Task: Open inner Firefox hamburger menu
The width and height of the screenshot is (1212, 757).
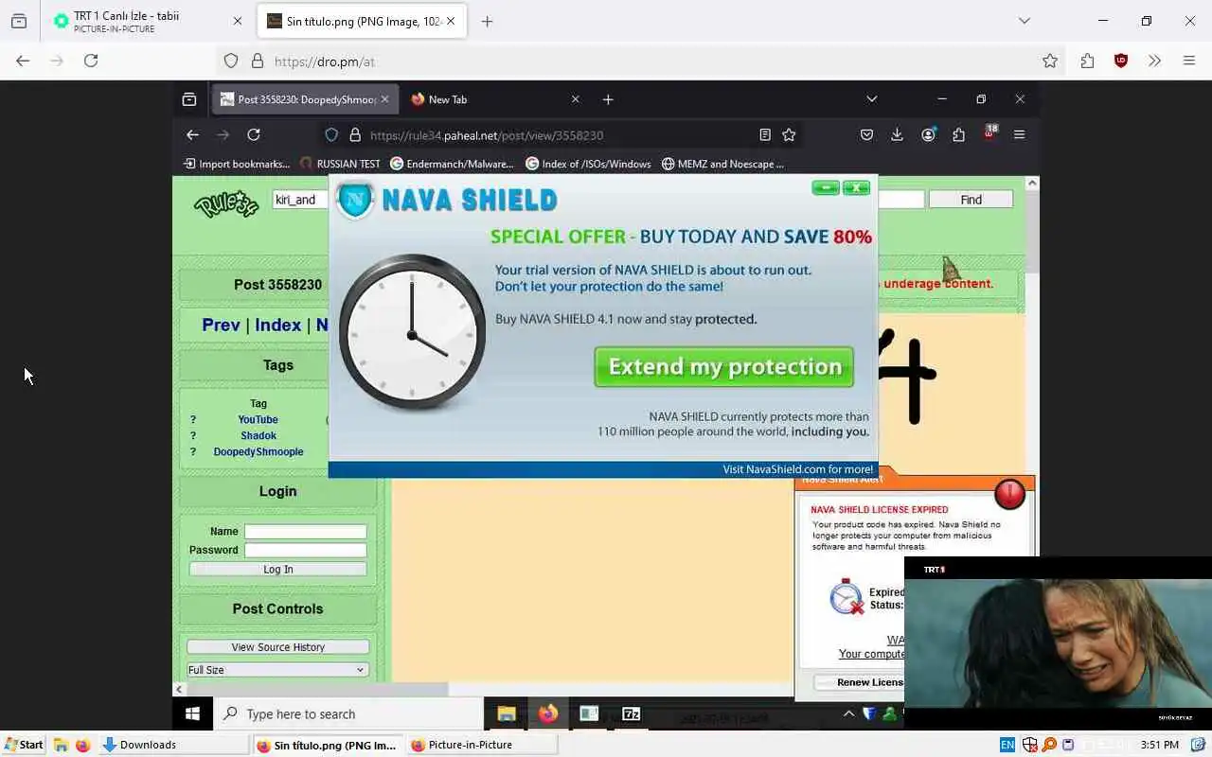Action: click(1020, 135)
